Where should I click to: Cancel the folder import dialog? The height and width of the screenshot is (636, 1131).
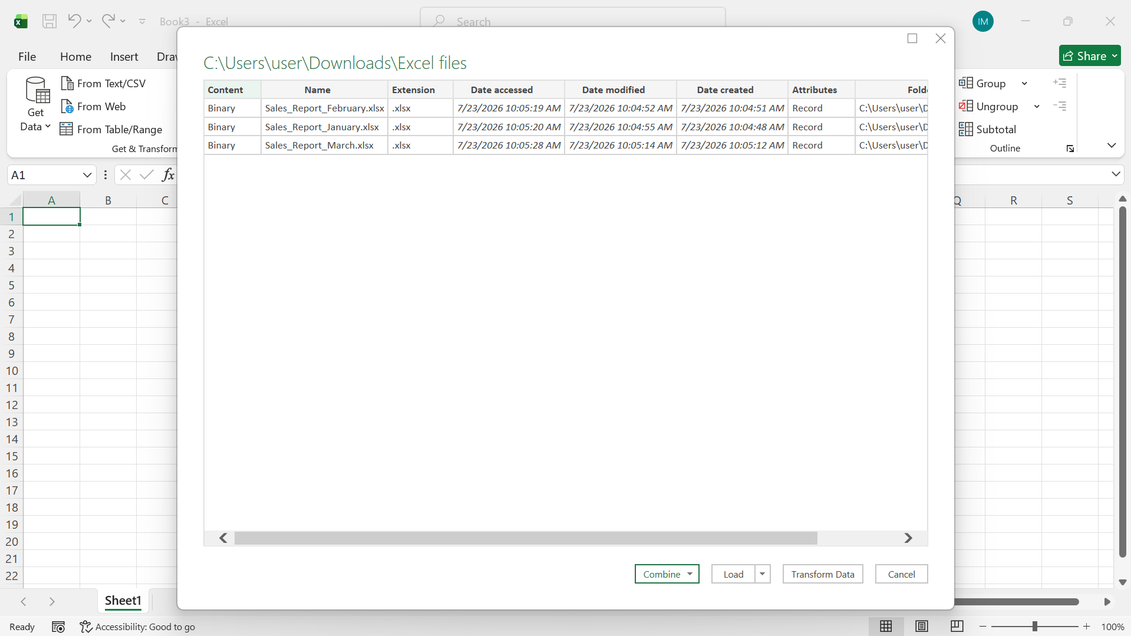(901, 574)
